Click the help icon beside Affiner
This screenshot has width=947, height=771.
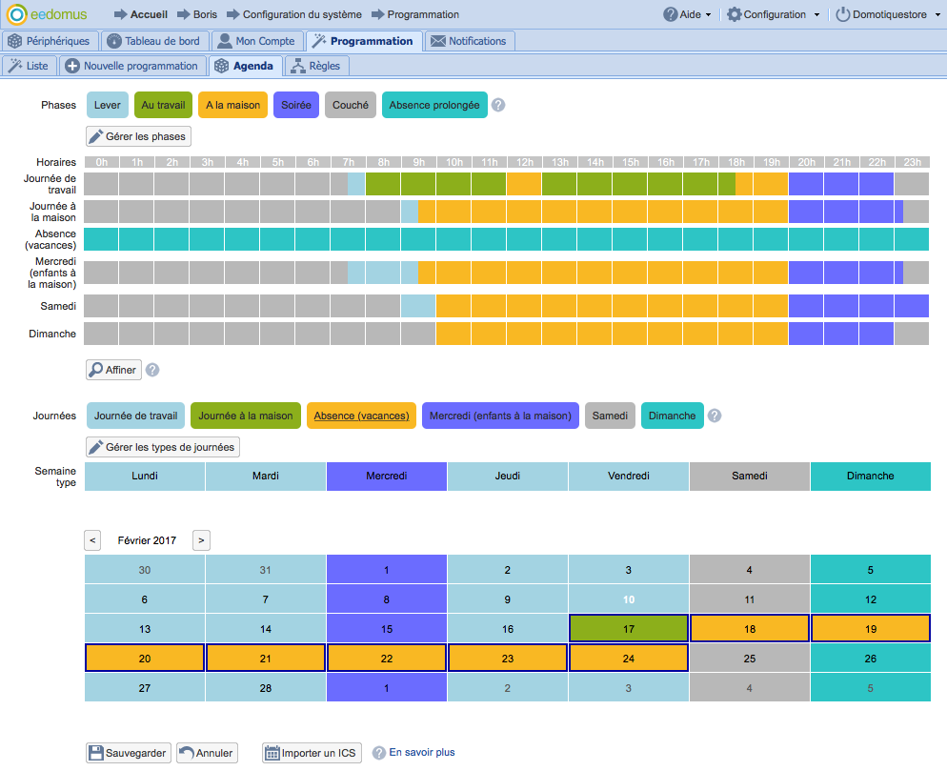tap(152, 370)
